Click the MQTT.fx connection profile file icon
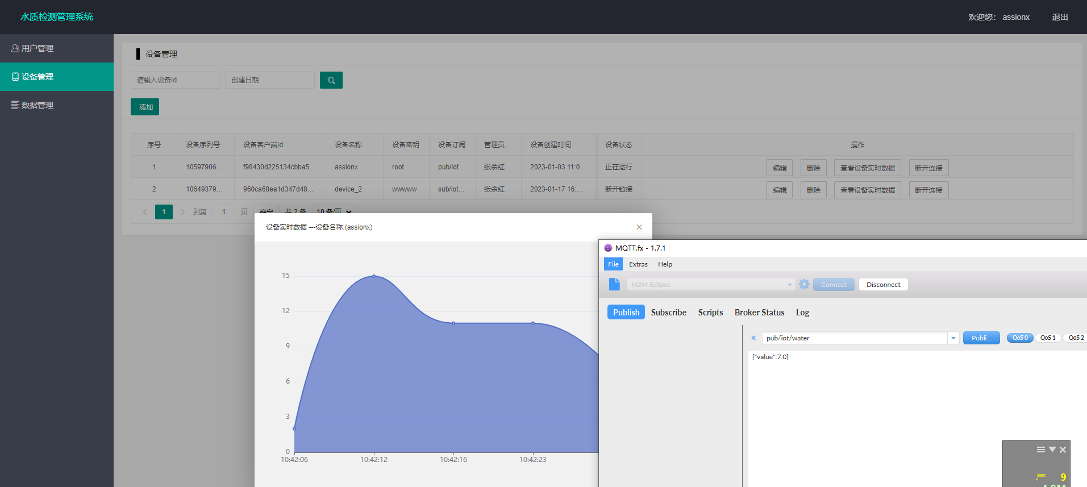This screenshot has height=487, width=1087. (x=614, y=284)
